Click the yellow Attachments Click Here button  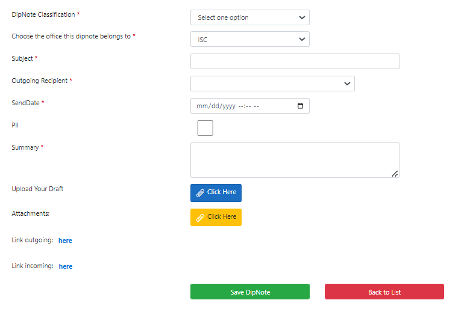click(x=216, y=217)
